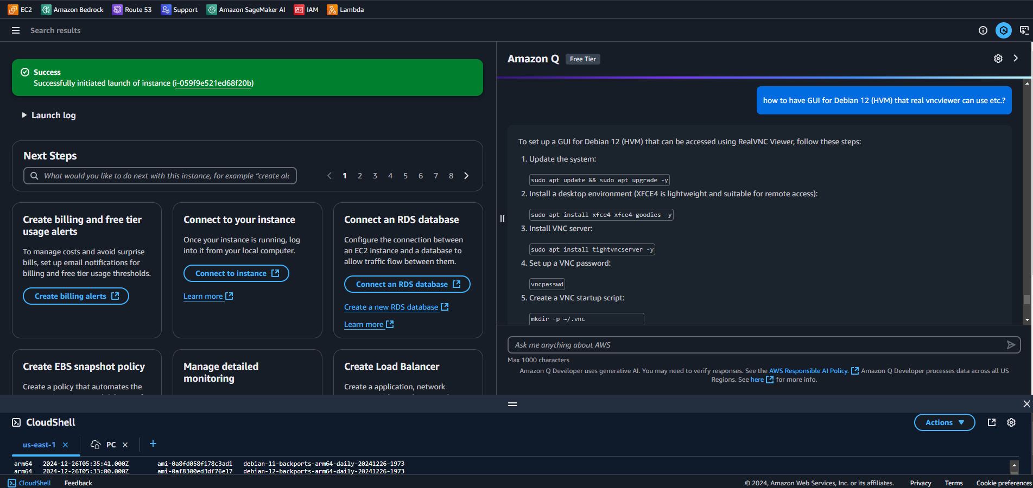Click AMI ID ami-0a8fd058f178c3ad1 in CloudShell
The image size is (1033, 488).
pos(195,464)
